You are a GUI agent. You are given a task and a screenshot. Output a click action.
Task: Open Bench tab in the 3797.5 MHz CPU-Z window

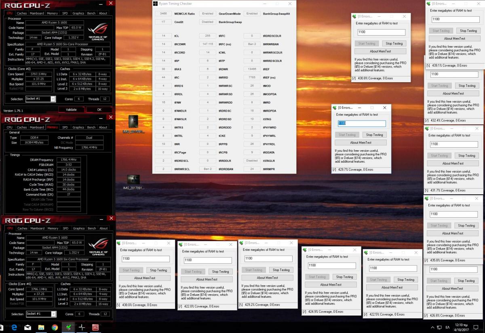click(x=91, y=13)
